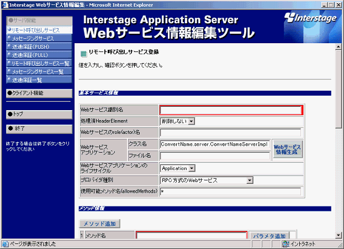
Task: Click the 終了 button
Action: 39,129
